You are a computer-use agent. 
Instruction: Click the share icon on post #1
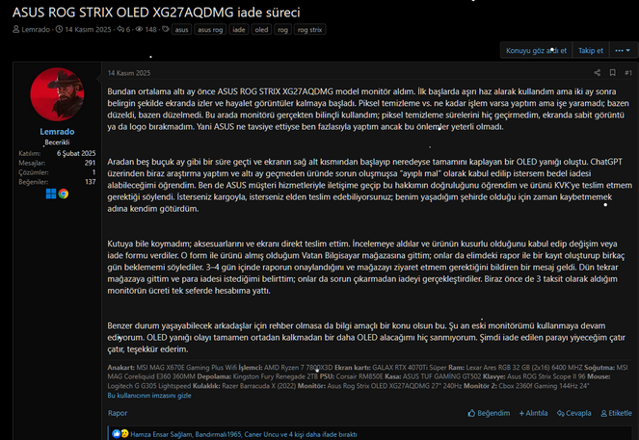click(x=597, y=73)
